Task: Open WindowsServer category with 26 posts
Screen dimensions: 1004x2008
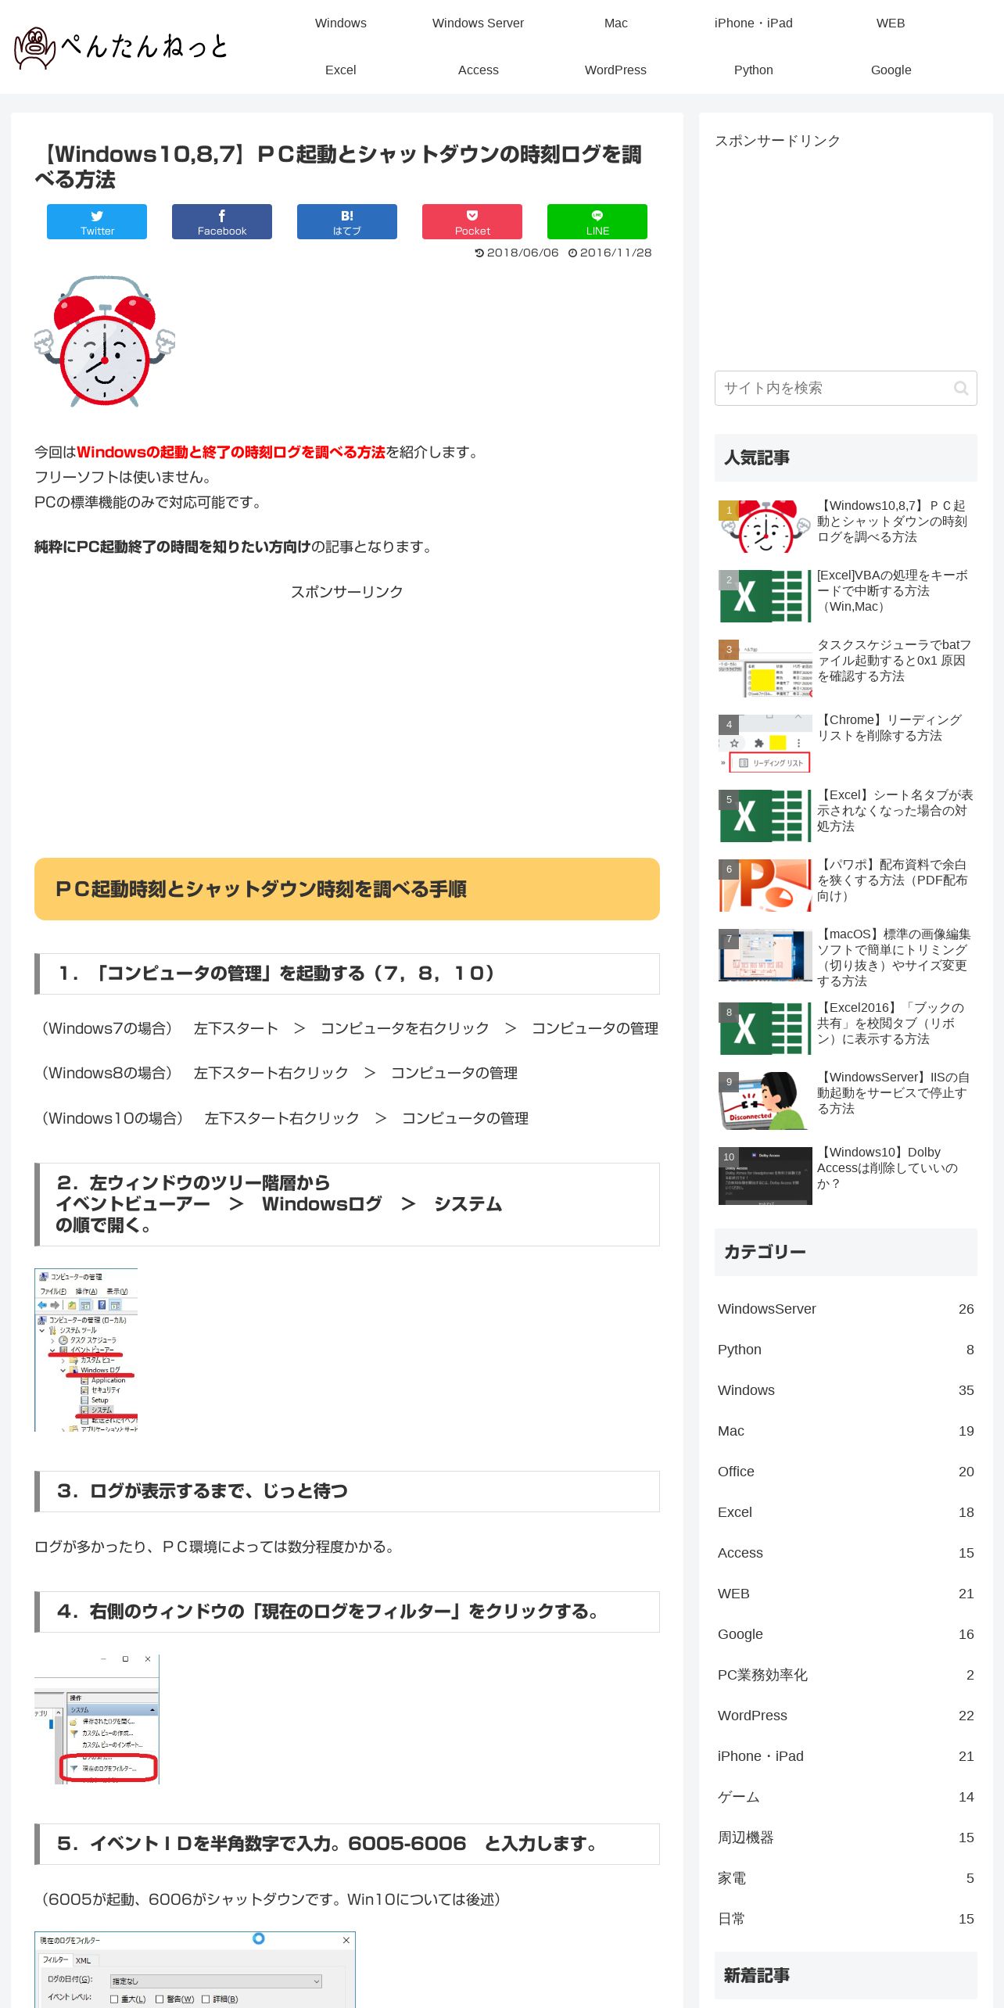Action: 846,1309
